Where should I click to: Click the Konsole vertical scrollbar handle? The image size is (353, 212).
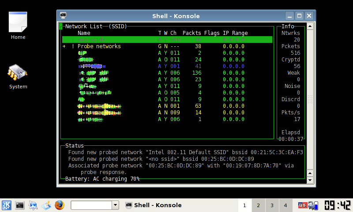point(310,99)
